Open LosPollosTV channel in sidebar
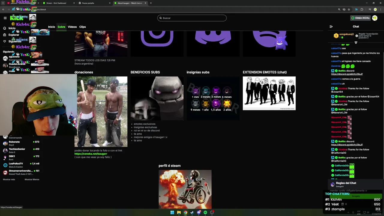Image resolution: width=384 pixels, height=216 pixels. pyautogui.click(x=20, y=165)
